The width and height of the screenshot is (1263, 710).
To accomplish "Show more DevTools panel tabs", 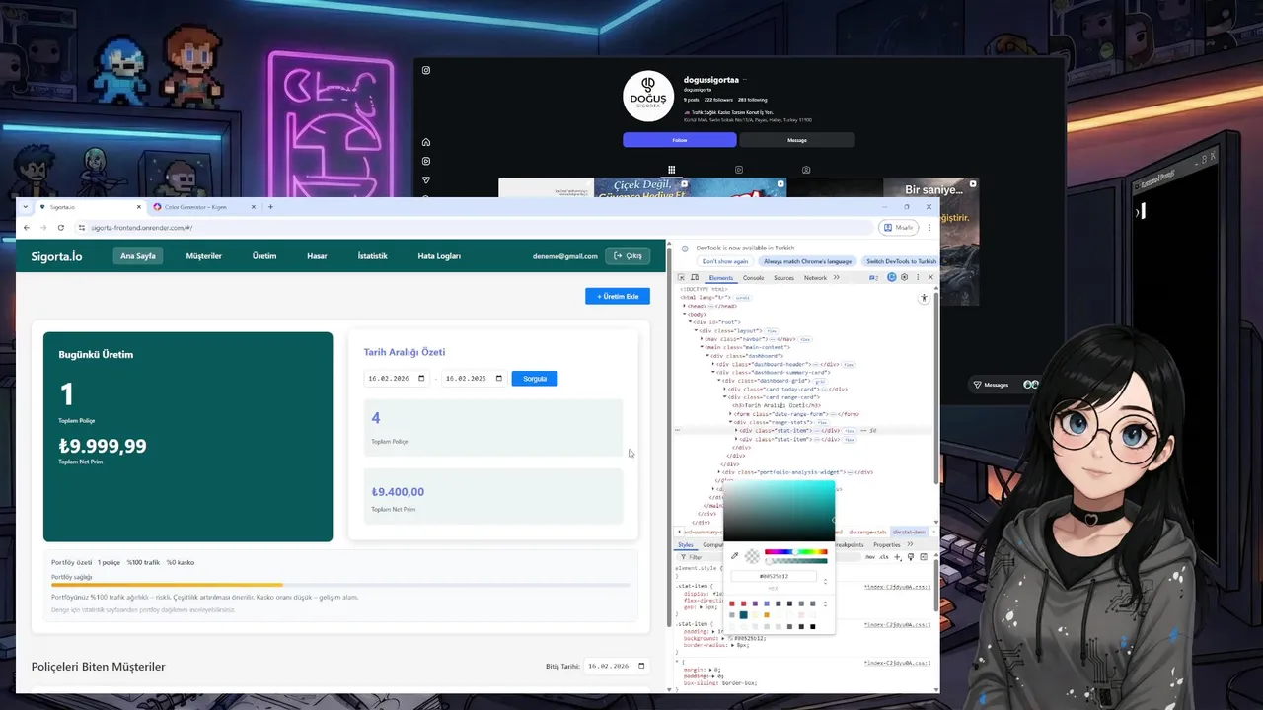I will (x=837, y=278).
